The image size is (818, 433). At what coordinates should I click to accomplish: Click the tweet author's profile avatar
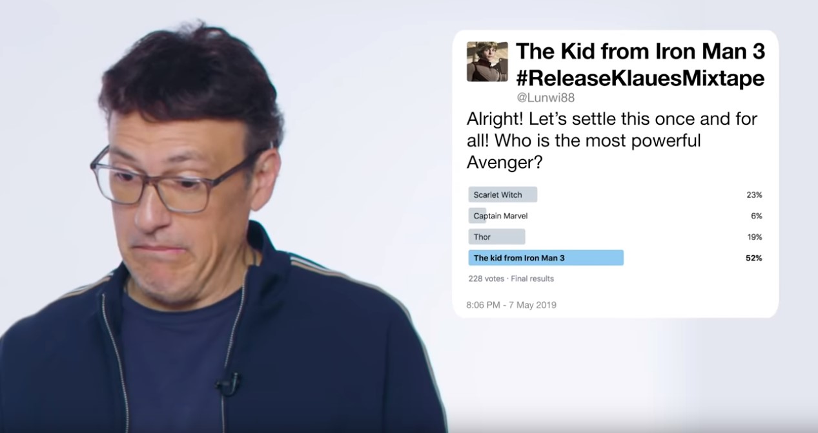[487, 61]
